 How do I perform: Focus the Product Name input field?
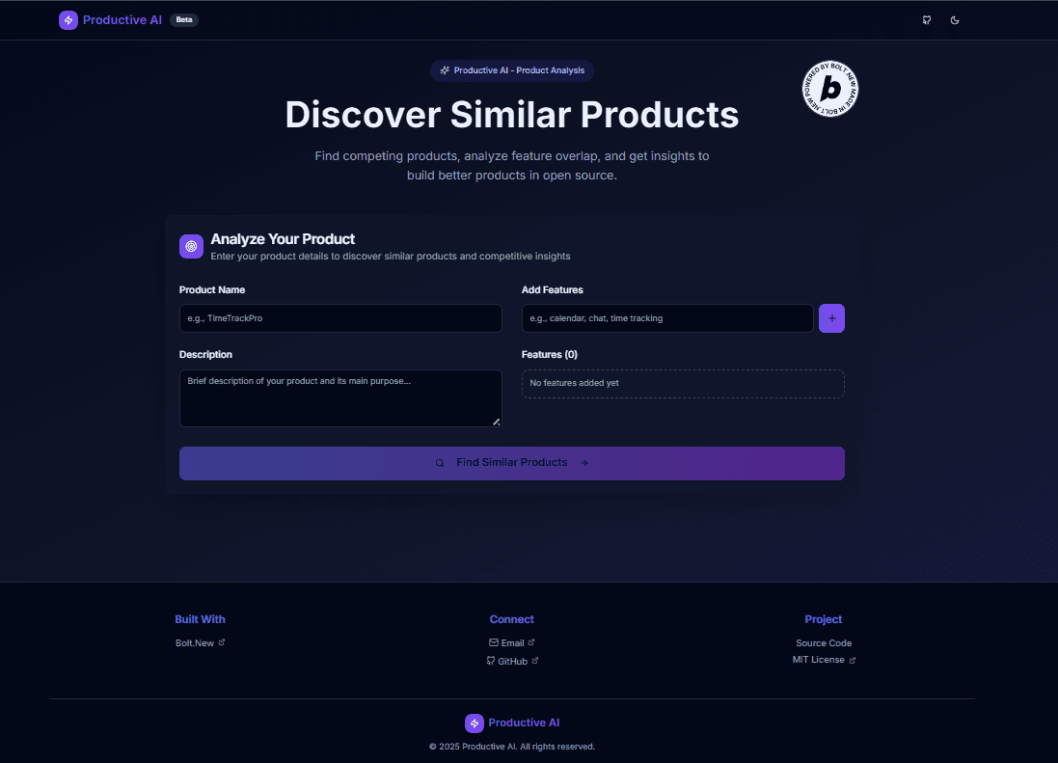[340, 318]
